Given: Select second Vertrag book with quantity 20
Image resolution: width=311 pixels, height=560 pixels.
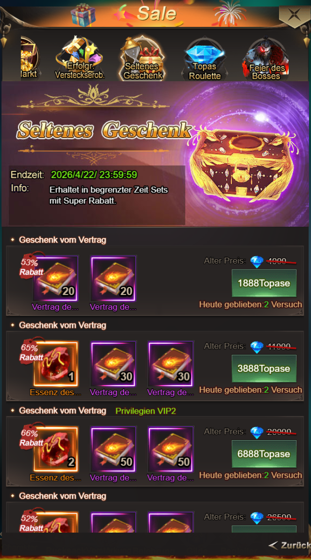Looking at the screenshot, I should pos(113,278).
